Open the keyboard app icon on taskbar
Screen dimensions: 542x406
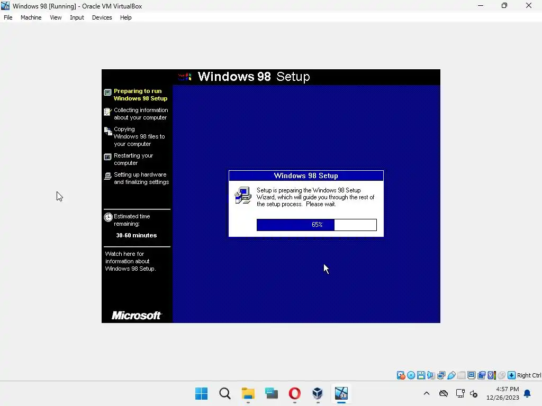(272, 393)
